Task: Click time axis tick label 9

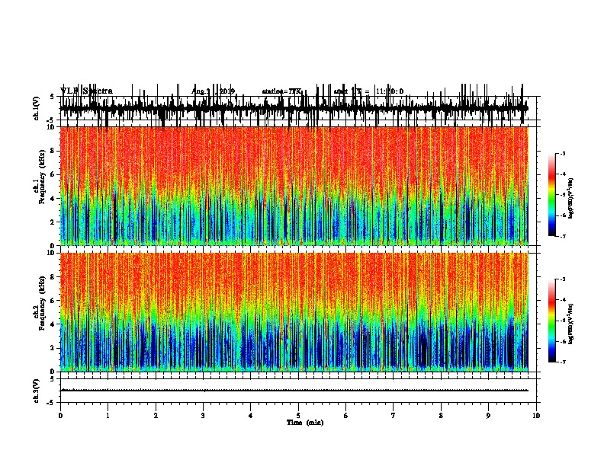Action: click(488, 416)
